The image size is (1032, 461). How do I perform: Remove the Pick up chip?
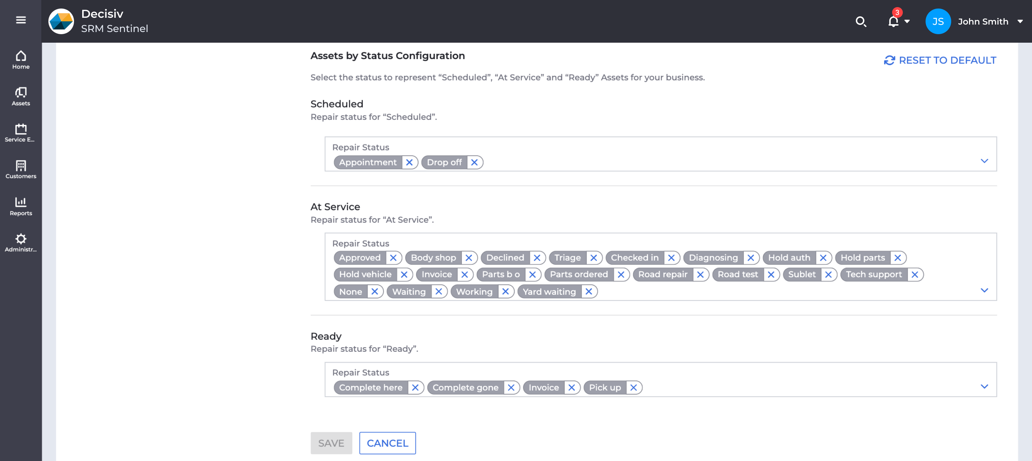pos(633,388)
